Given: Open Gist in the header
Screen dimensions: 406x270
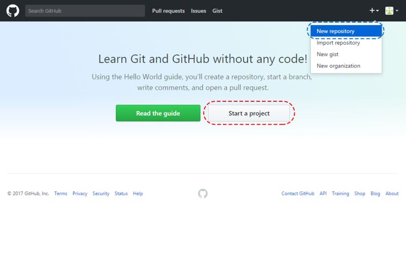Looking at the screenshot, I should coord(217,11).
